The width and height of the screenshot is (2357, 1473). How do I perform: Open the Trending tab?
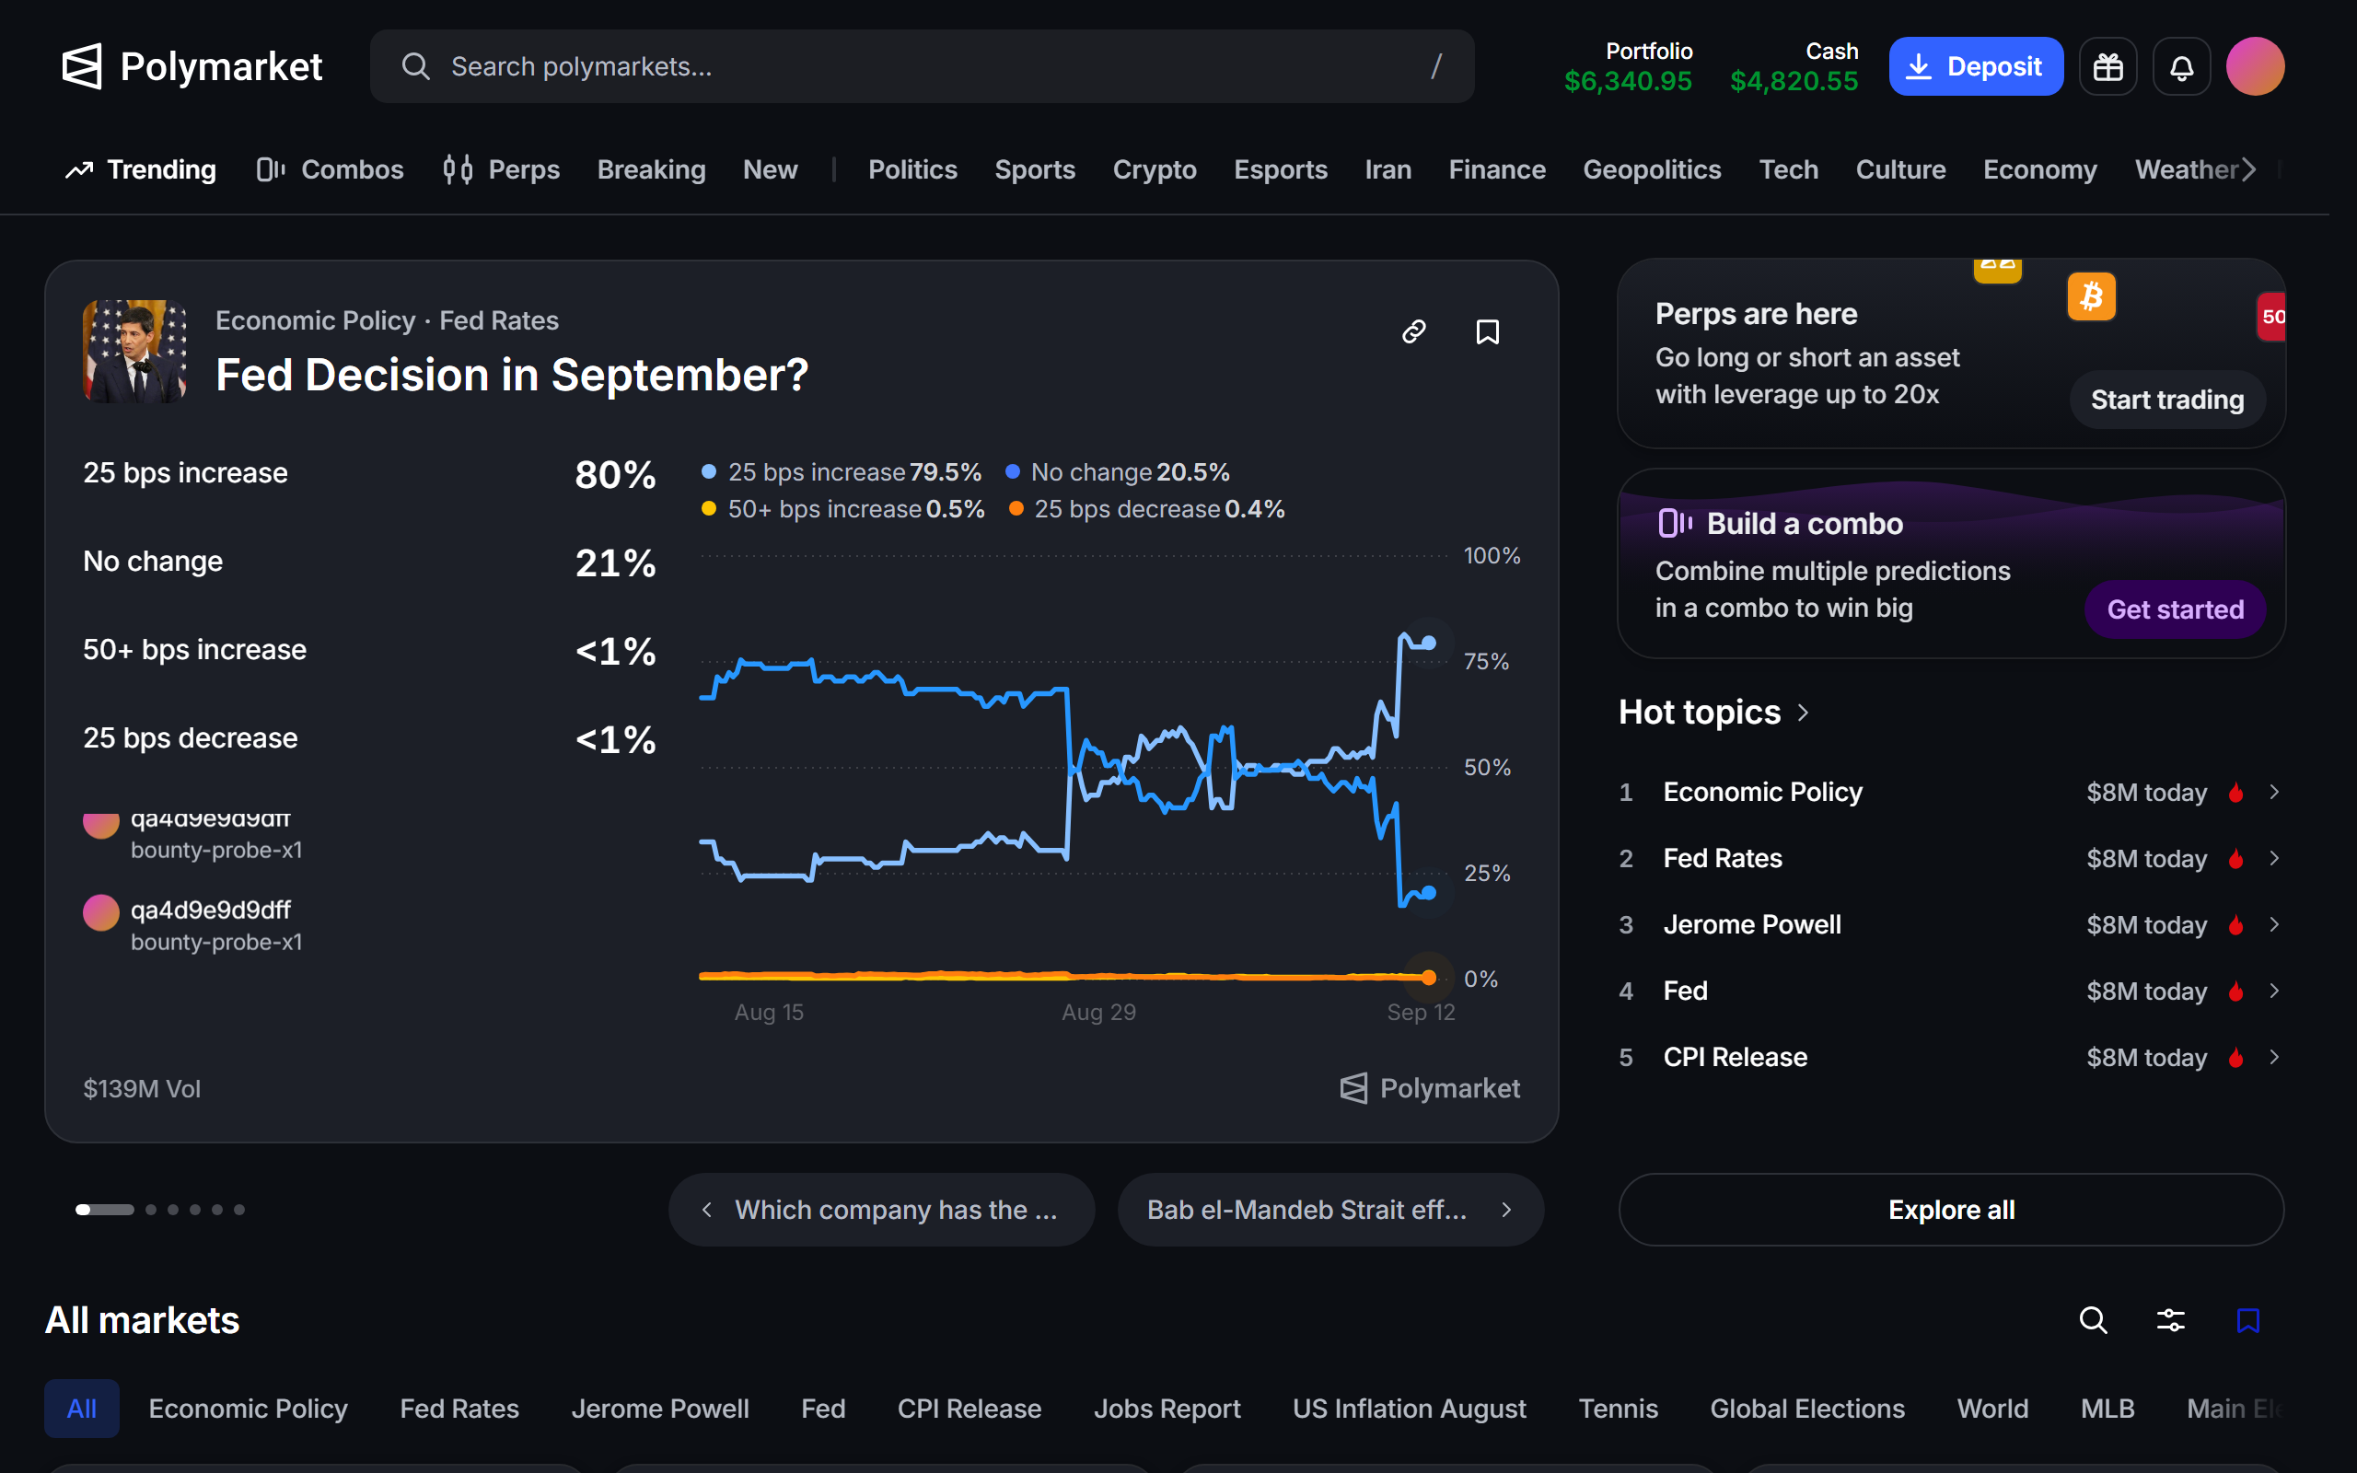tap(140, 169)
